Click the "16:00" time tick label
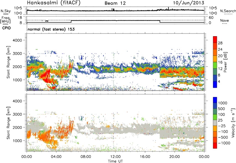 pyautogui.click(x=145, y=157)
